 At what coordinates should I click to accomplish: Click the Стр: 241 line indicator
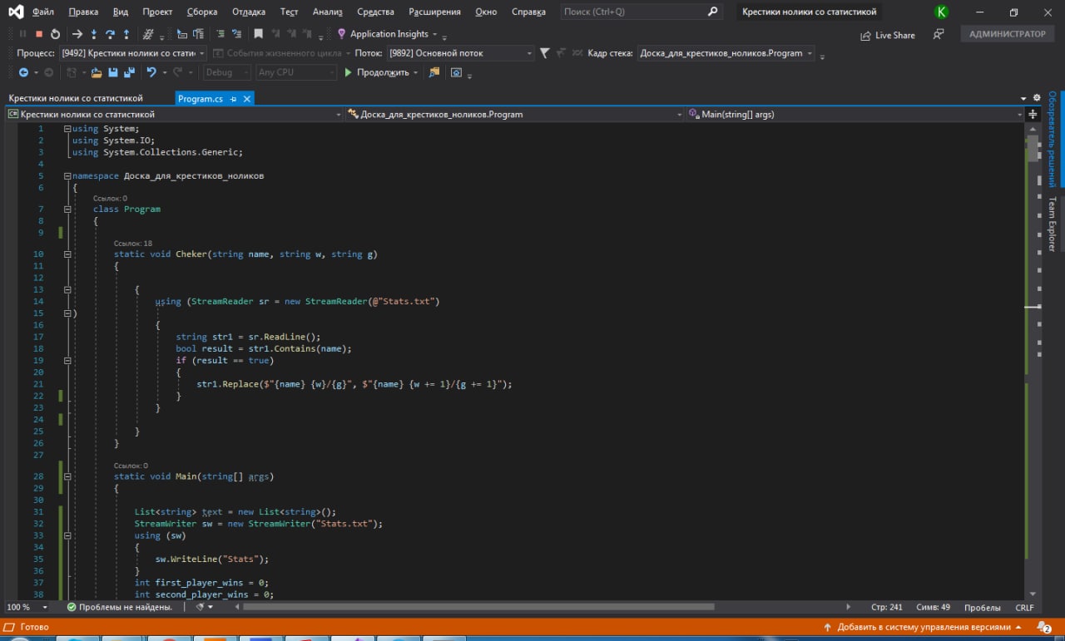coord(887,608)
